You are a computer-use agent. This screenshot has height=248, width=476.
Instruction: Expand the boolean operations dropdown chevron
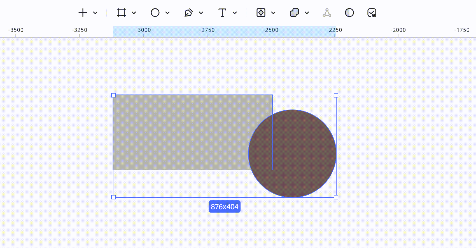point(307,13)
